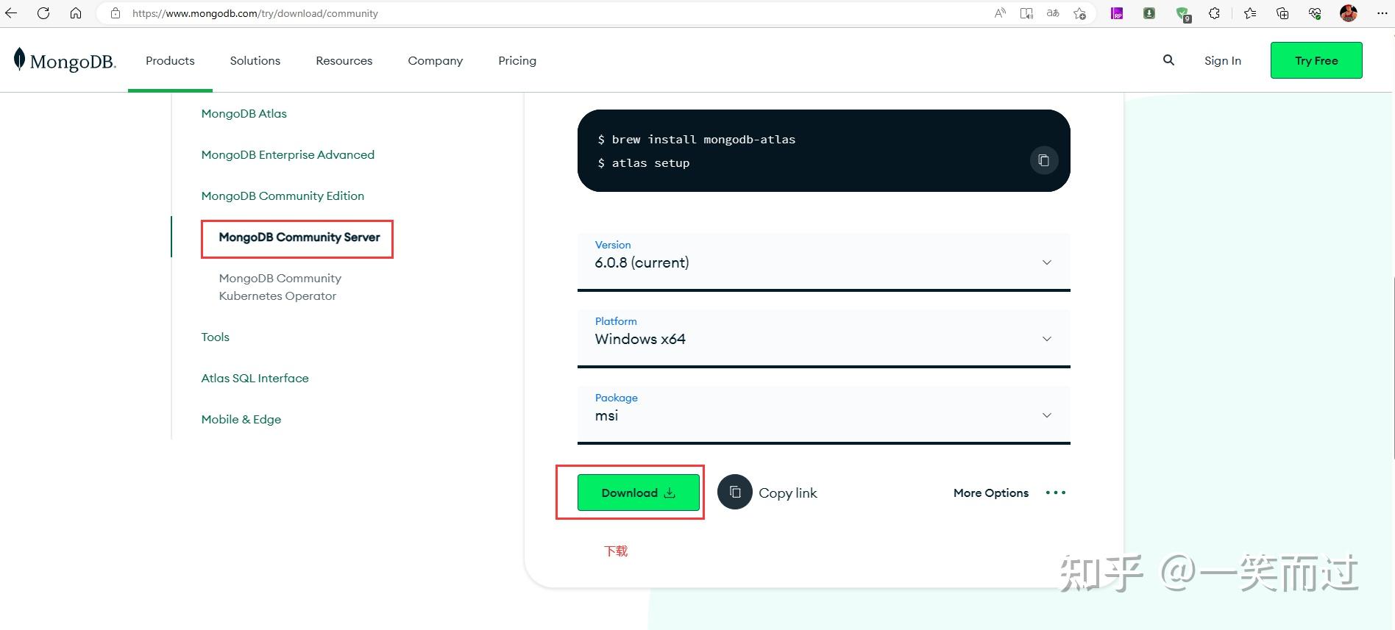Open the Company menu
Viewport: 1395px width, 630px height.
click(x=436, y=60)
